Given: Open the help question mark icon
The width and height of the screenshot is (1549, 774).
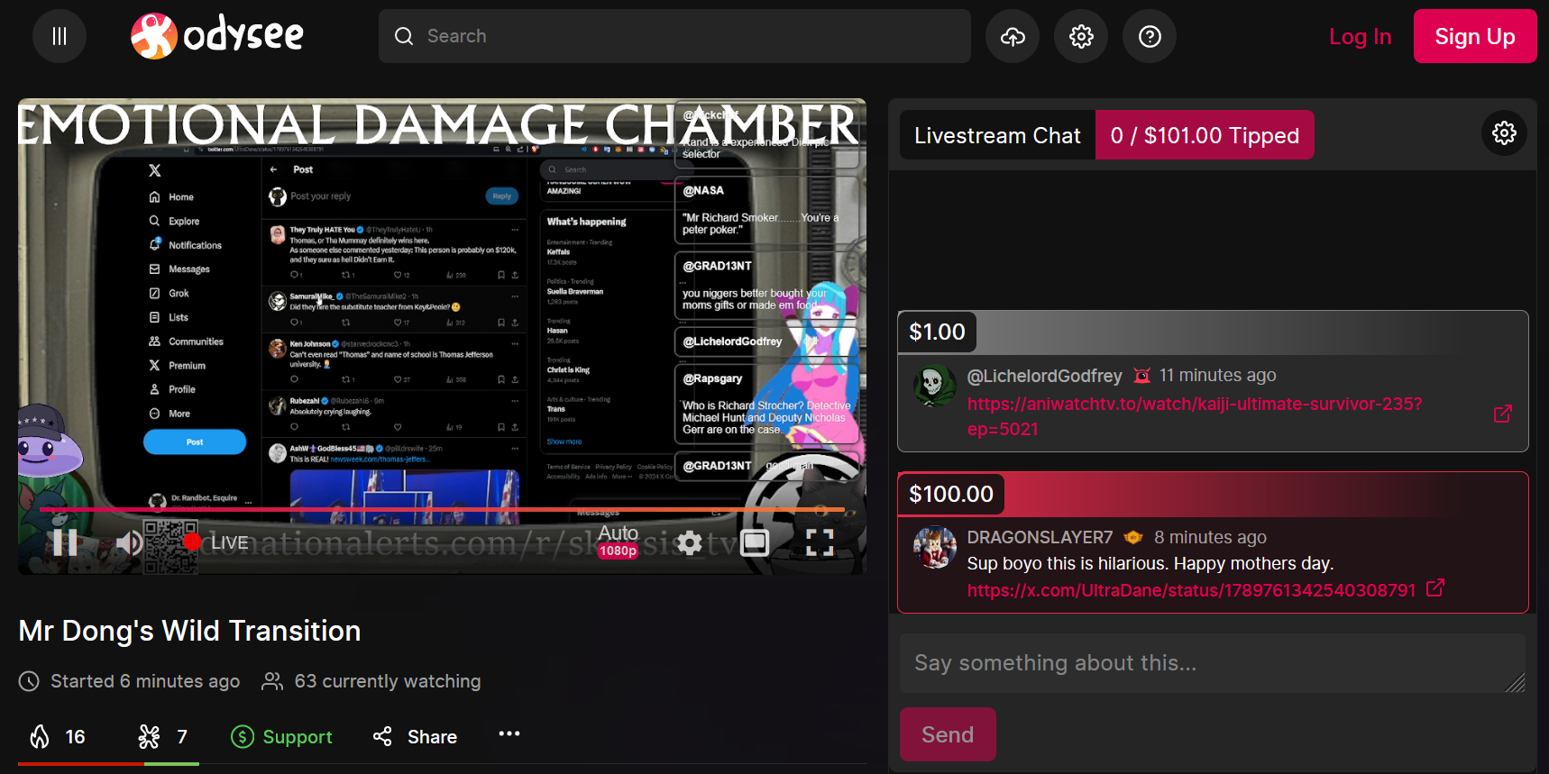Looking at the screenshot, I should (1150, 36).
